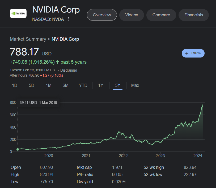Select the 5Y time range
This screenshot has height=188, width=216.
click(118, 85)
